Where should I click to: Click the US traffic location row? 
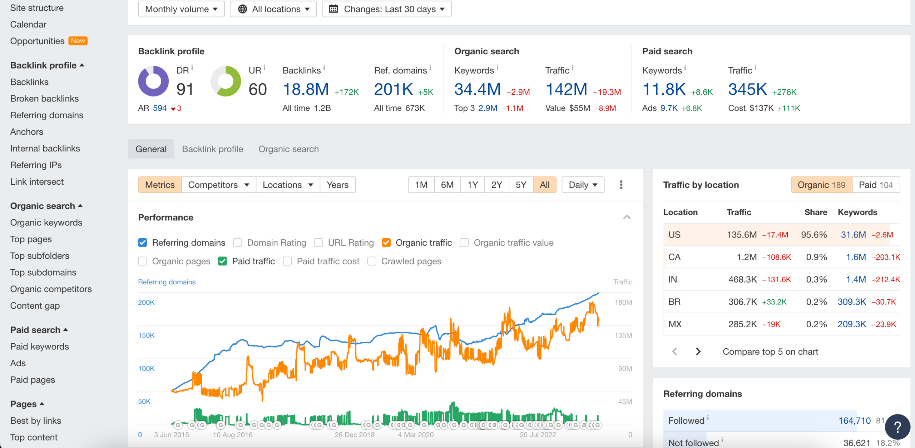click(x=781, y=235)
